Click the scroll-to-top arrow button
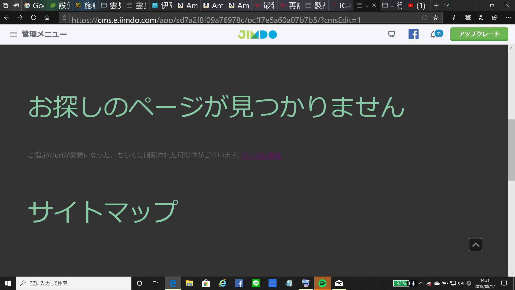This screenshot has height=290, width=515. pyautogui.click(x=475, y=245)
